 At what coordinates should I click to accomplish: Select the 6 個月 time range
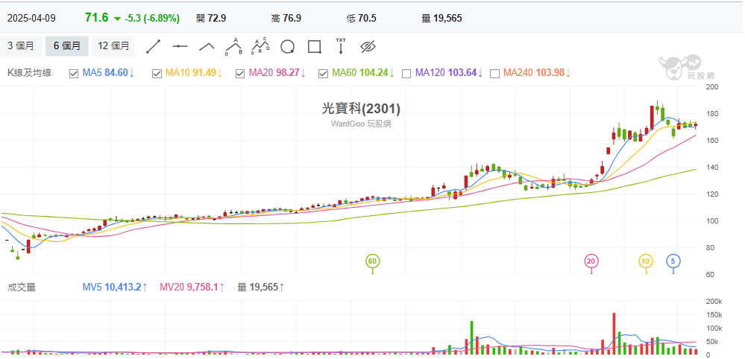point(67,46)
